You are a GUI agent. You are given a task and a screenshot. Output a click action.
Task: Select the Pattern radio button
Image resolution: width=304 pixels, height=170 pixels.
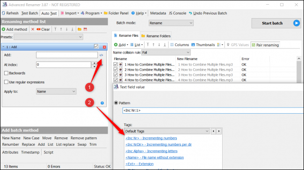click(x=116, y=103)
